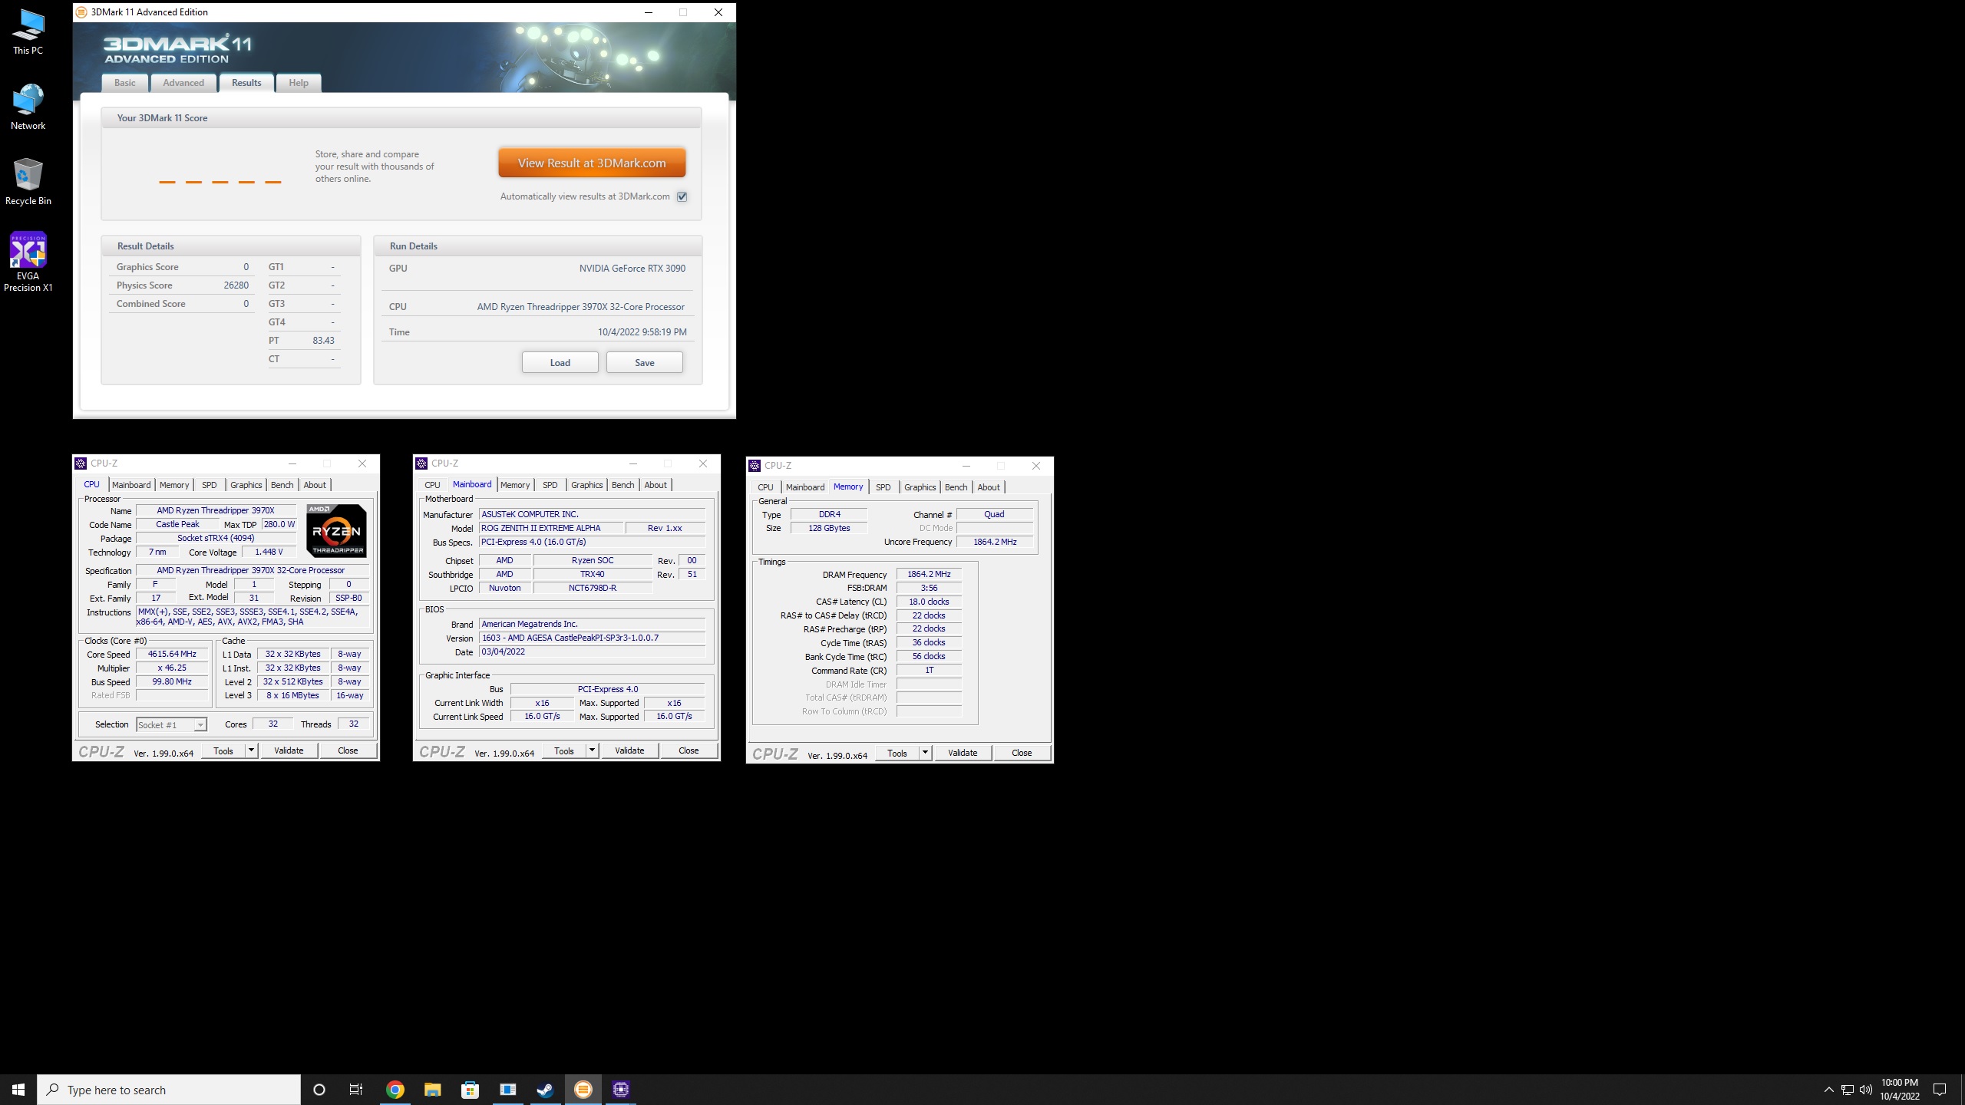
Task: Expand Tools dropdown arrow in Memory window
Action: (x=925, y=753)
